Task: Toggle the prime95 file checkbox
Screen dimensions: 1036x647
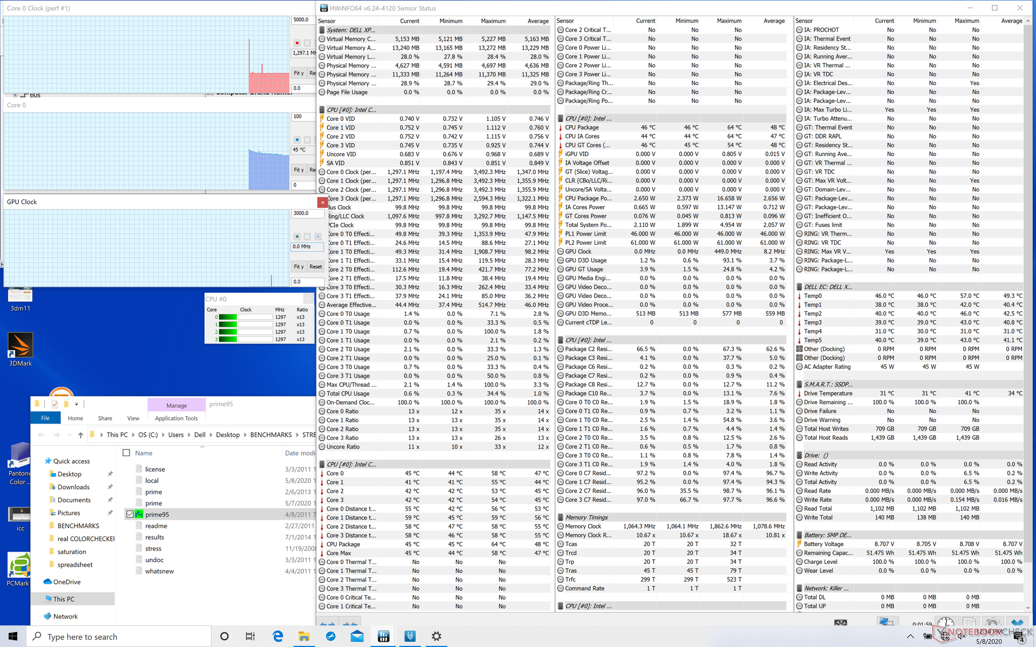Action: (x=129, y=514)
